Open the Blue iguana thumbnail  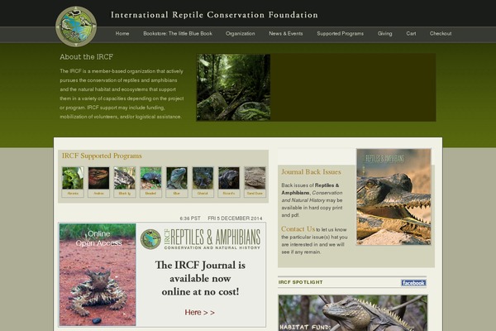click(177, 178)
